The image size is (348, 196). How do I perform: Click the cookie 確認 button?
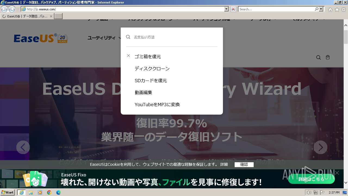click(244, 164)
